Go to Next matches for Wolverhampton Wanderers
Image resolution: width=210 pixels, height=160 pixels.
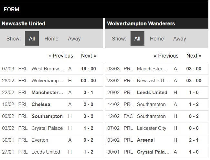tap(194, 56)
